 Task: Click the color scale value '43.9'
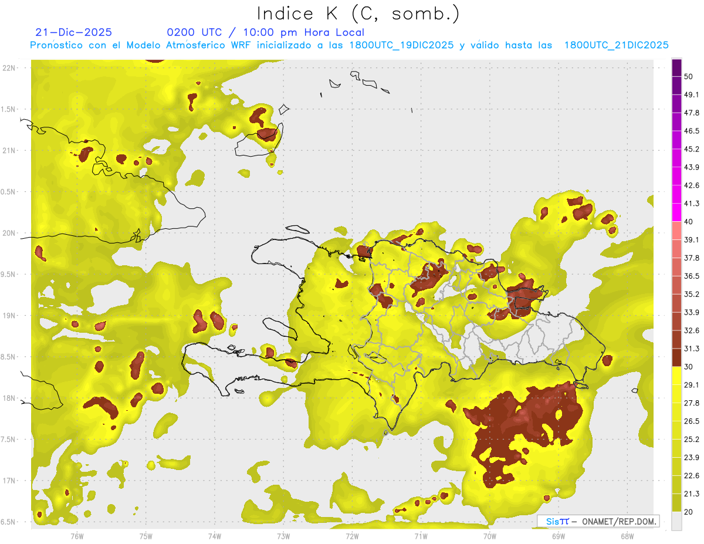[692, 167]
